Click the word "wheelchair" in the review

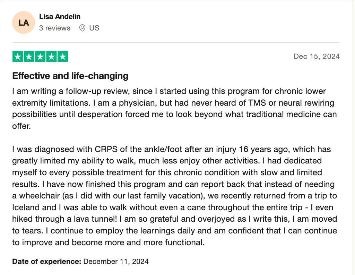(39, 196)
